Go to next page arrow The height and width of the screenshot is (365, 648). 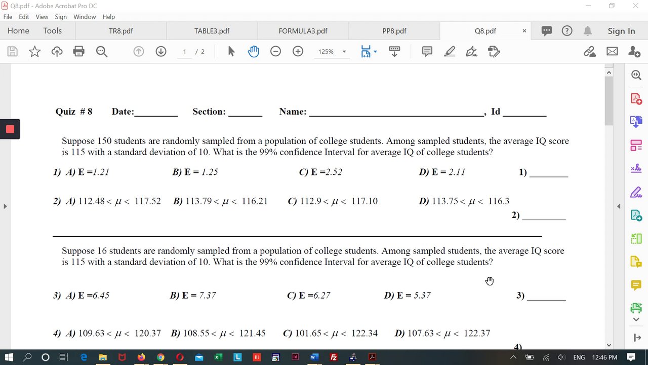(x=161, y=51)
